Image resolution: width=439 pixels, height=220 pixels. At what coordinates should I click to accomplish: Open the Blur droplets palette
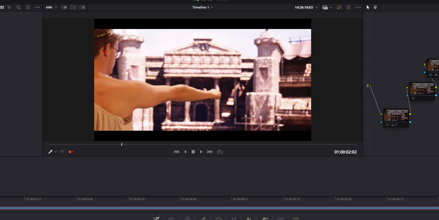[x=249, y=218]
